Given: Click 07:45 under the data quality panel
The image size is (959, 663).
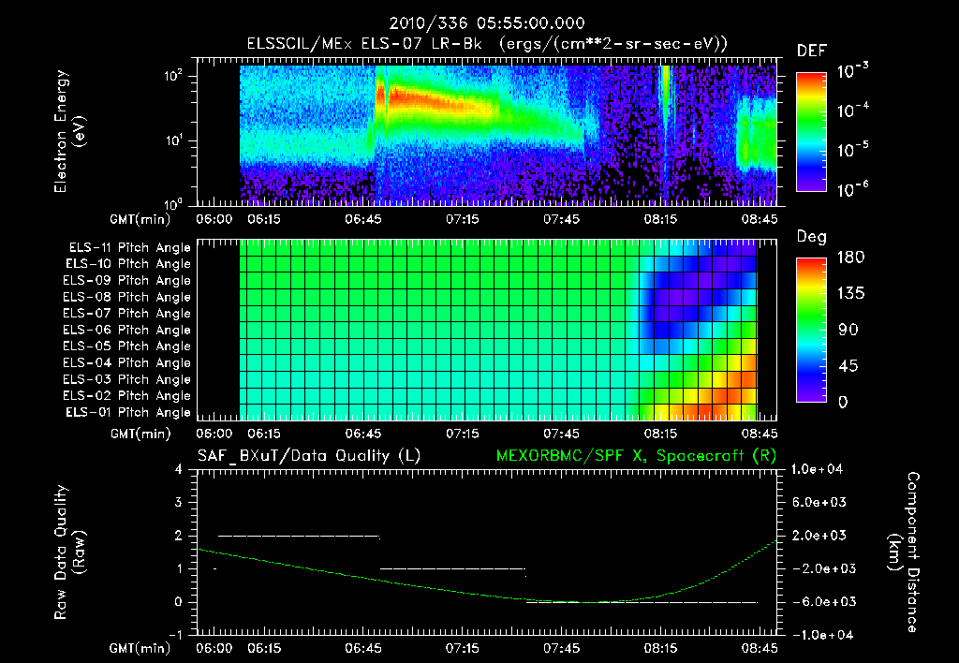Looking at the screenshot, I should [562, 648].
